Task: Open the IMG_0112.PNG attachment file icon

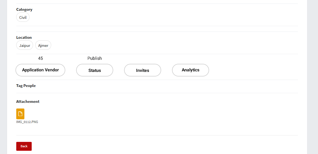Action: click(20, 114)
